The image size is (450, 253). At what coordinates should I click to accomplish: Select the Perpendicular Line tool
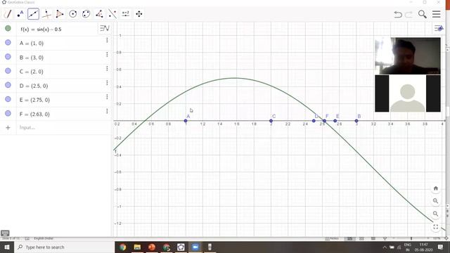46,14
